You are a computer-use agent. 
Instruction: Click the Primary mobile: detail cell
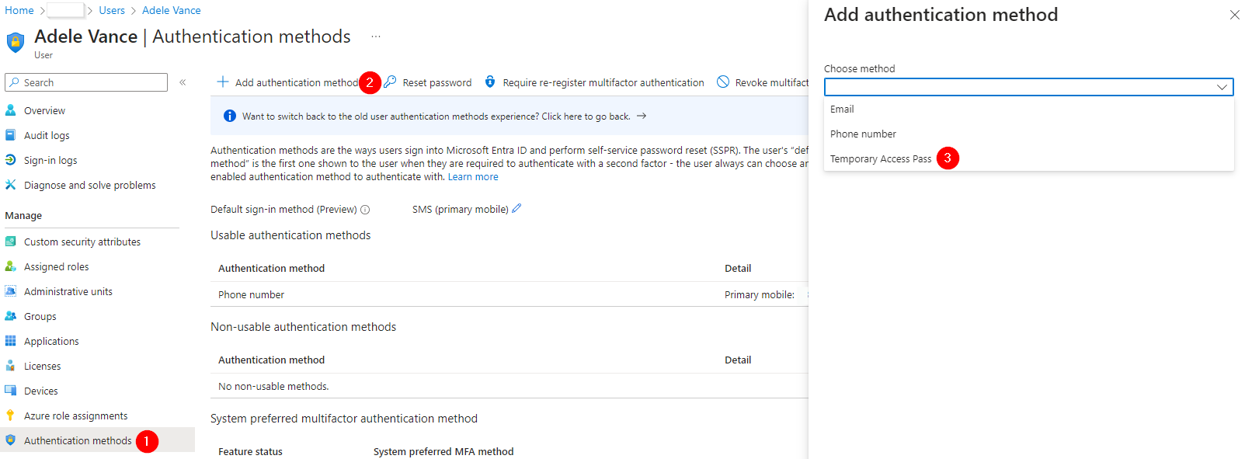coord(760,295)
